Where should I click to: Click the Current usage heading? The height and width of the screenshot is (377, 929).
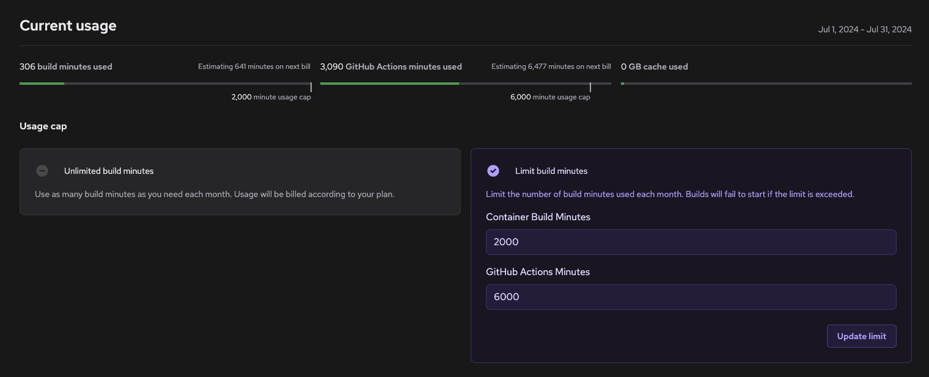tap(68, 26)
